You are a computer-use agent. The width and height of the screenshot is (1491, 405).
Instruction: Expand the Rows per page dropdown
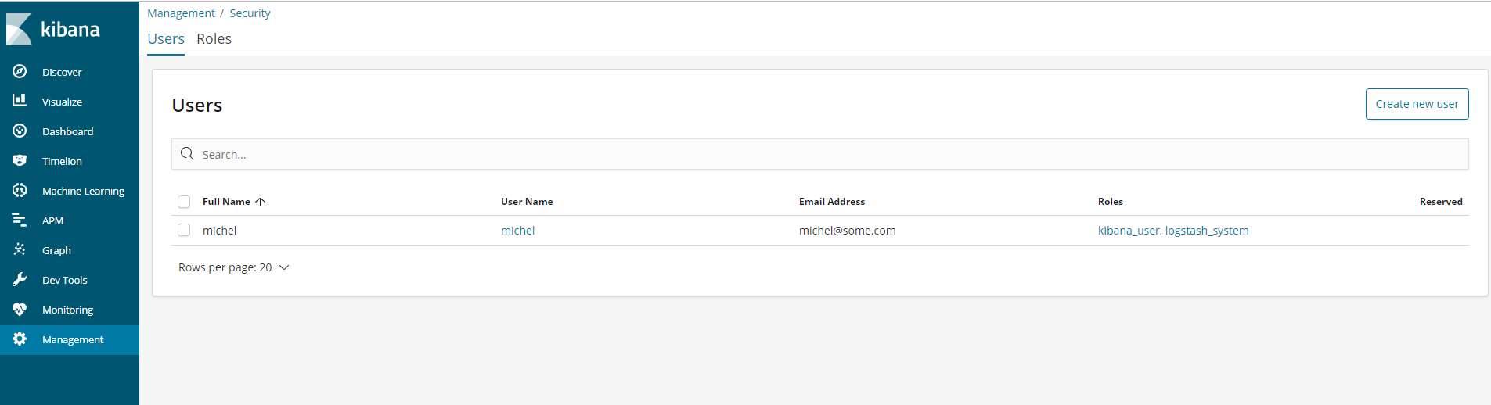point(233,267)
